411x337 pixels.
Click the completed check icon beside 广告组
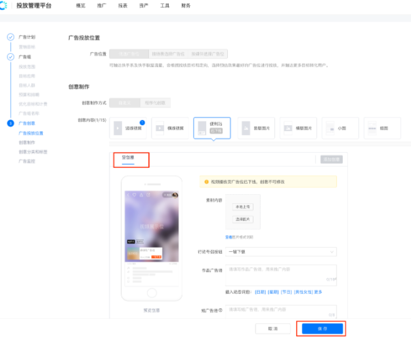pos(11,57)
